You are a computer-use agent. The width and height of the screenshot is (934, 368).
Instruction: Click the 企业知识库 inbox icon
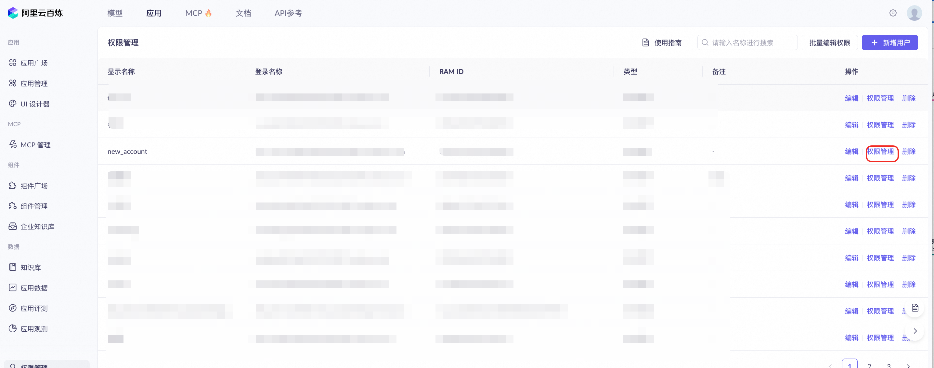tap(13, 227)
